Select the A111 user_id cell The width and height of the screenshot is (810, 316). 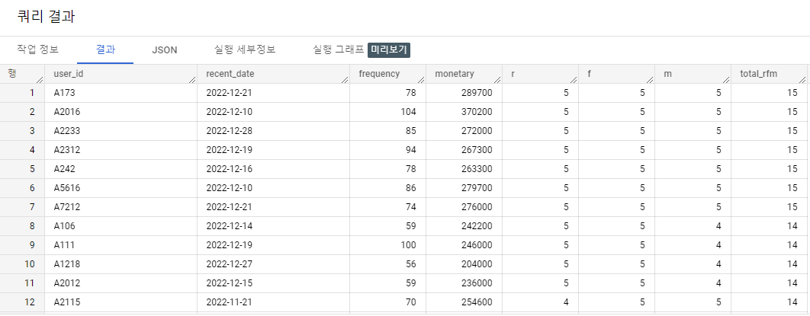point(121,245)
